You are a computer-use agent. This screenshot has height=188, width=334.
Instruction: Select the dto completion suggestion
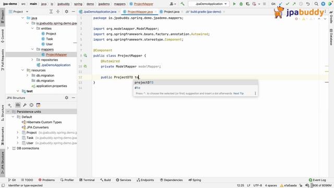(196, 88)
